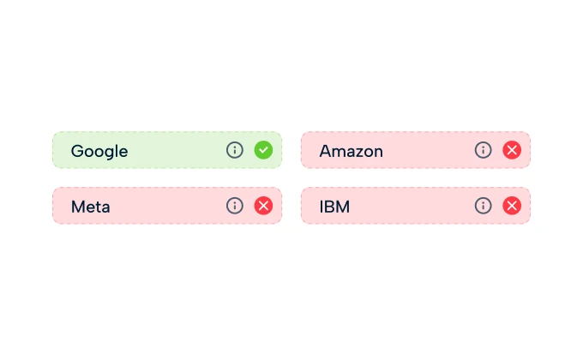Click the white gap between Google and Amazon cards
The height and width of the screenshot is (355, 583).
[x=291, y=150]
